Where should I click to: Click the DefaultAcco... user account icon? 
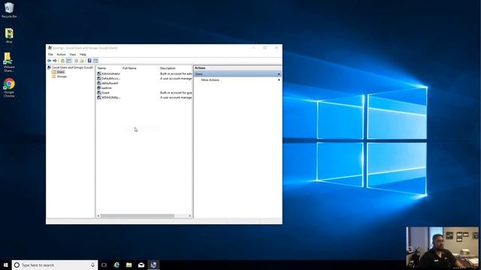click(99, 78)
